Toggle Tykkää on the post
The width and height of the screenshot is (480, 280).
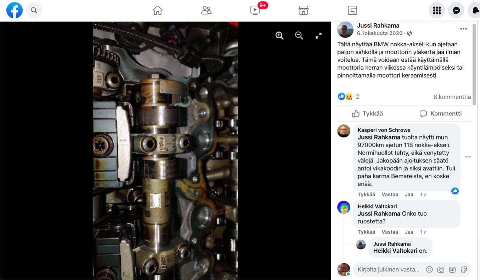(x=367, y=114)
